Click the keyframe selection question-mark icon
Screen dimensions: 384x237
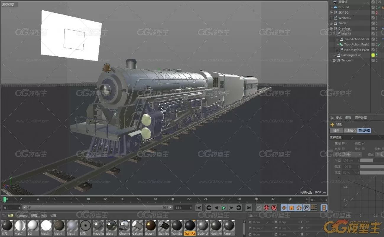coord(274,208)
